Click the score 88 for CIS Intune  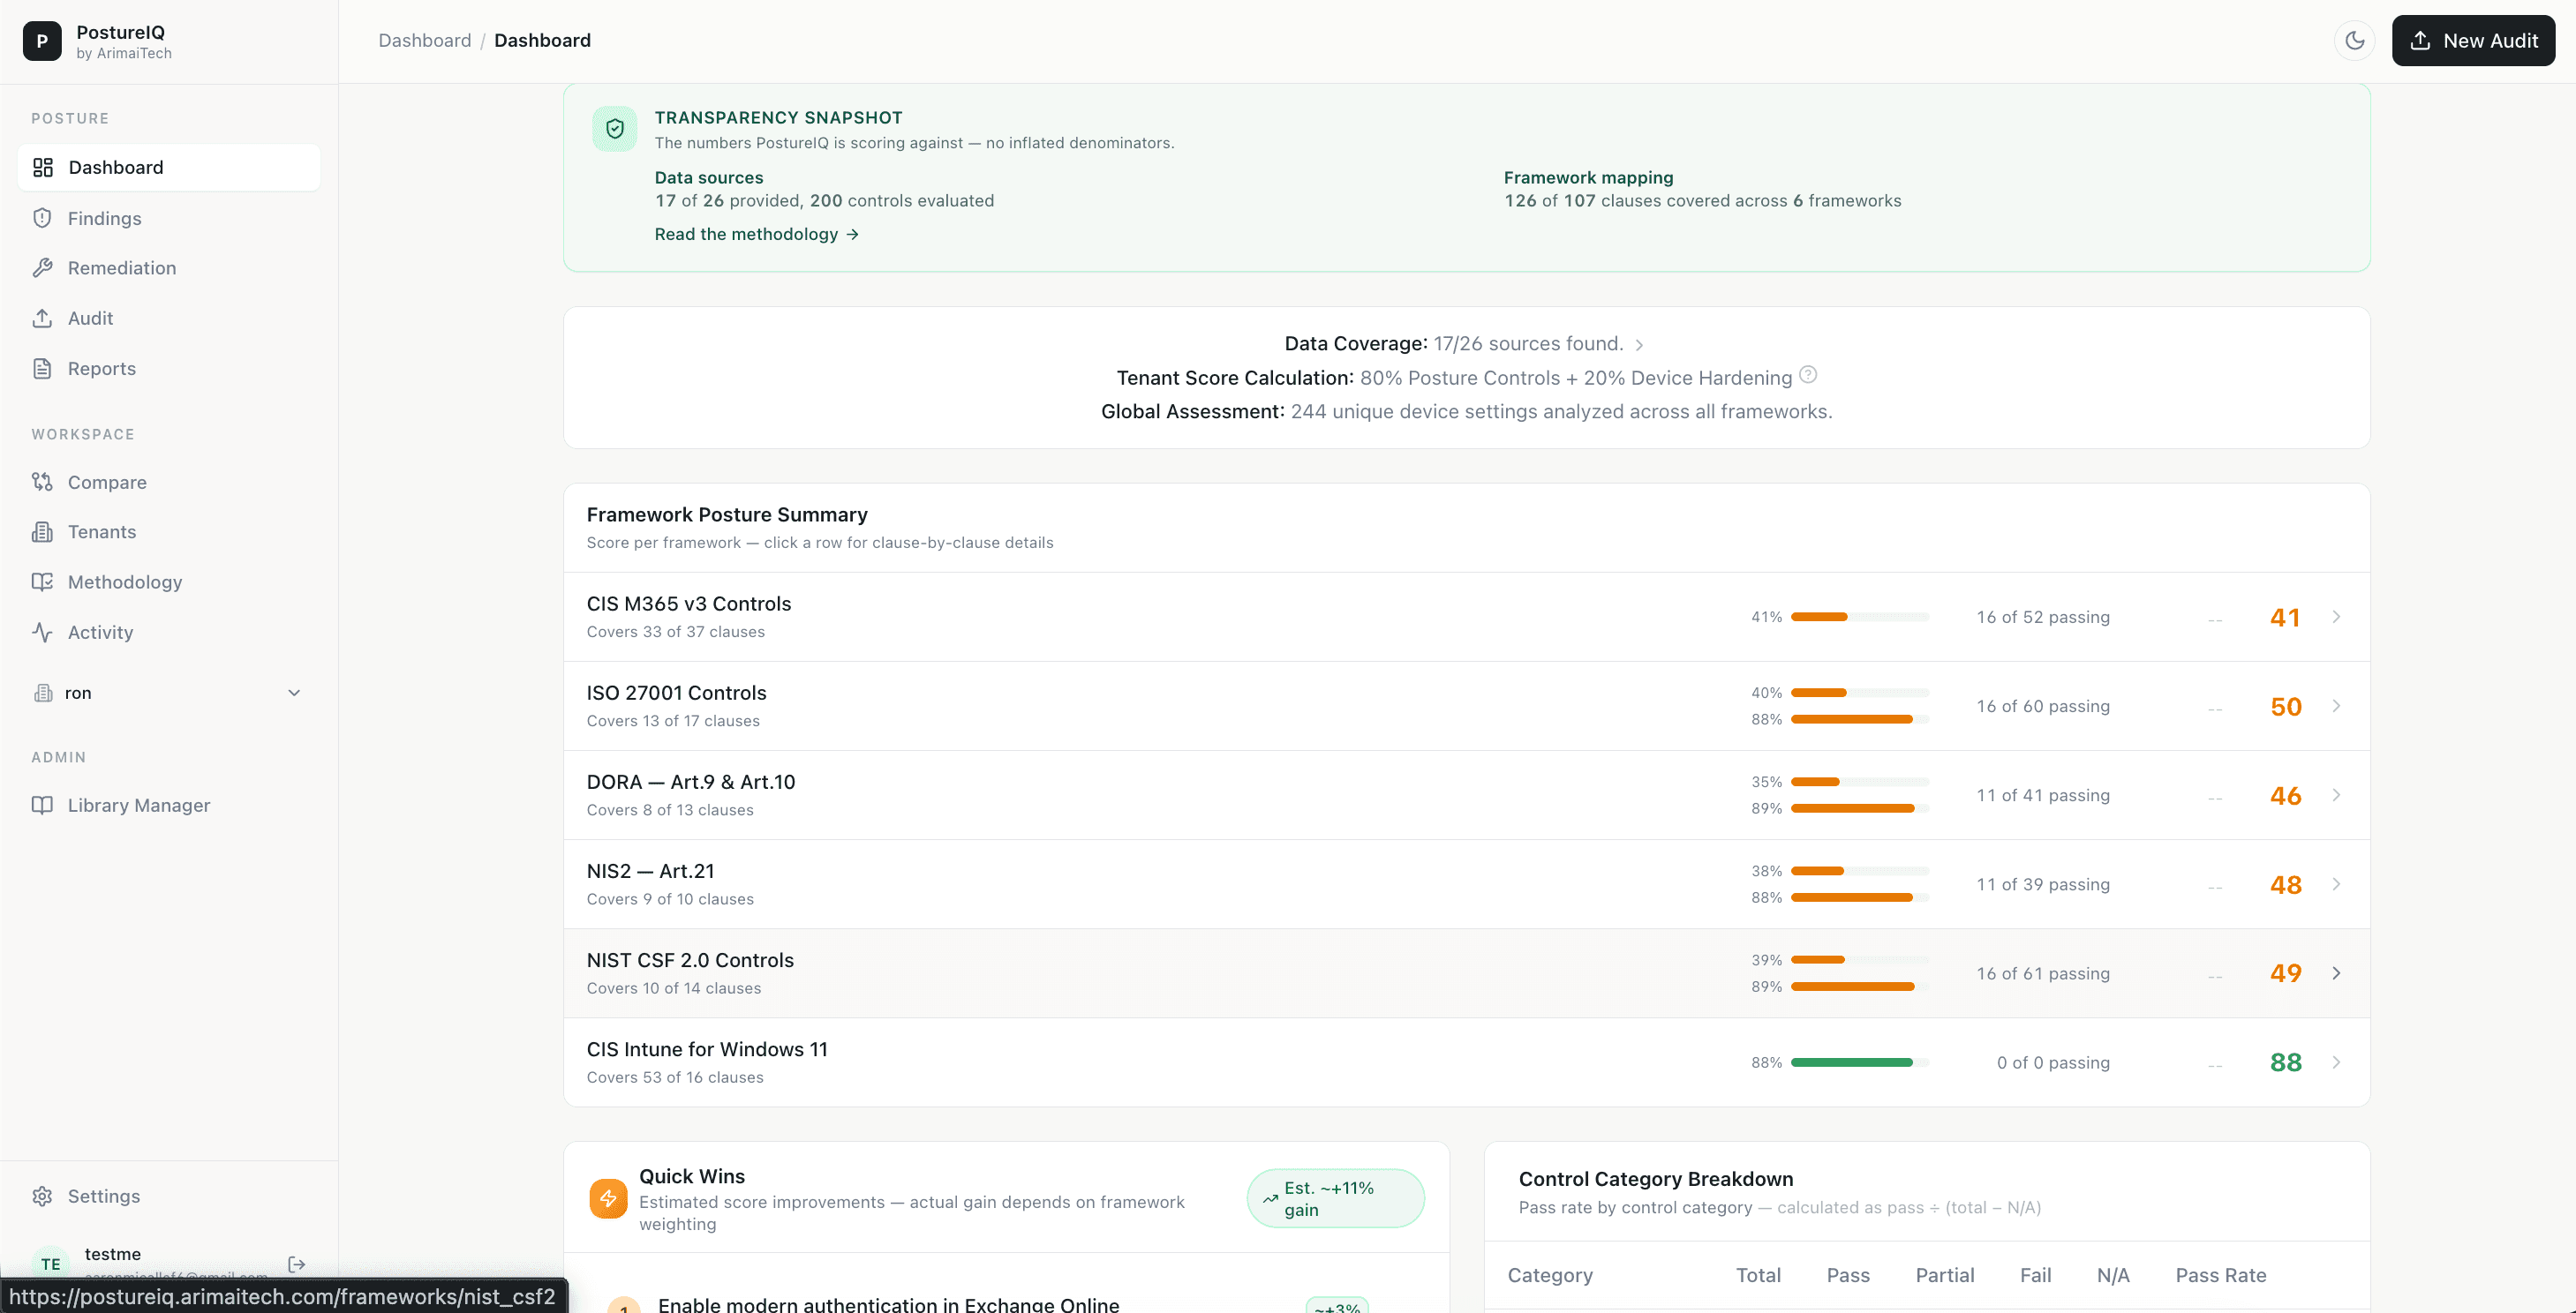(2285, 1062)
